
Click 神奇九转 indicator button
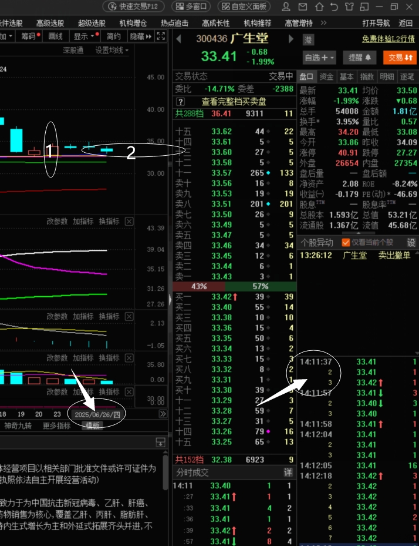click(x=18, y=426)
